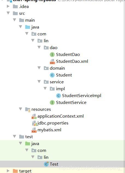Collapse the resources folder arrow
Viewport: 125px width, 173px height.
click(21, 109)
